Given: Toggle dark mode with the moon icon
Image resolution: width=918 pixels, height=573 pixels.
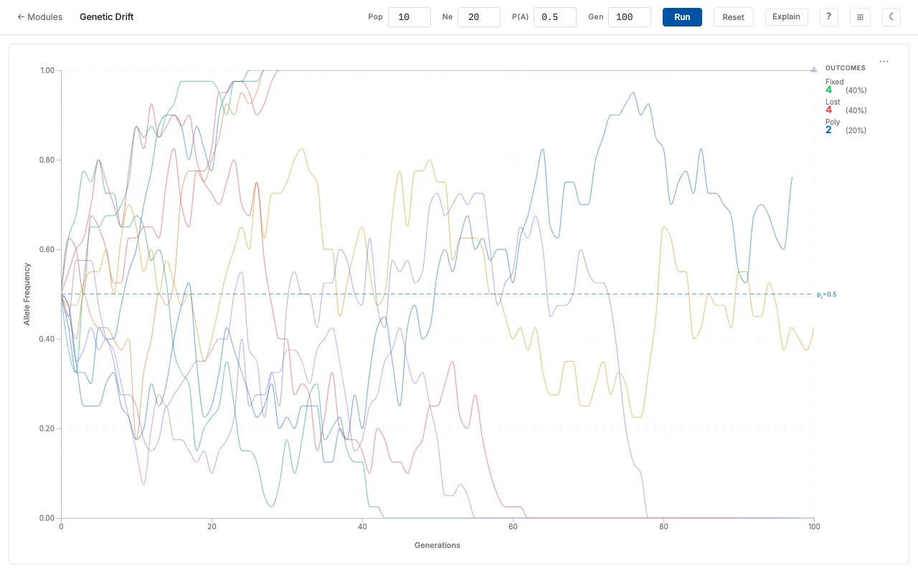Looking at the screenshot, I should [x=891, y=17].
